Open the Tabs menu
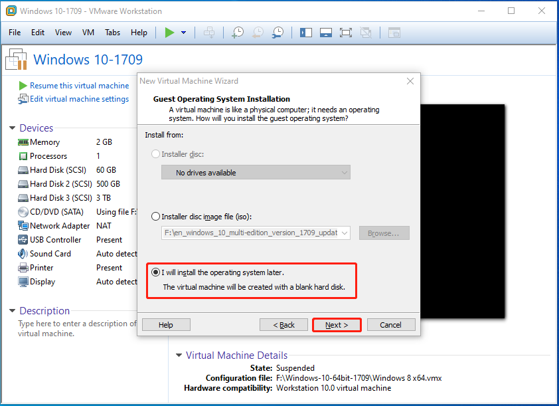 [x=112, y=33]
